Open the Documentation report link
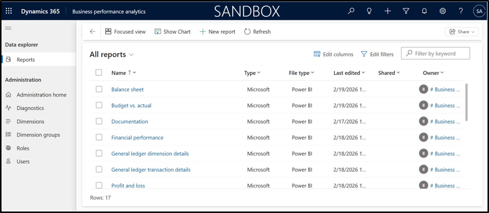 point(130,122)
